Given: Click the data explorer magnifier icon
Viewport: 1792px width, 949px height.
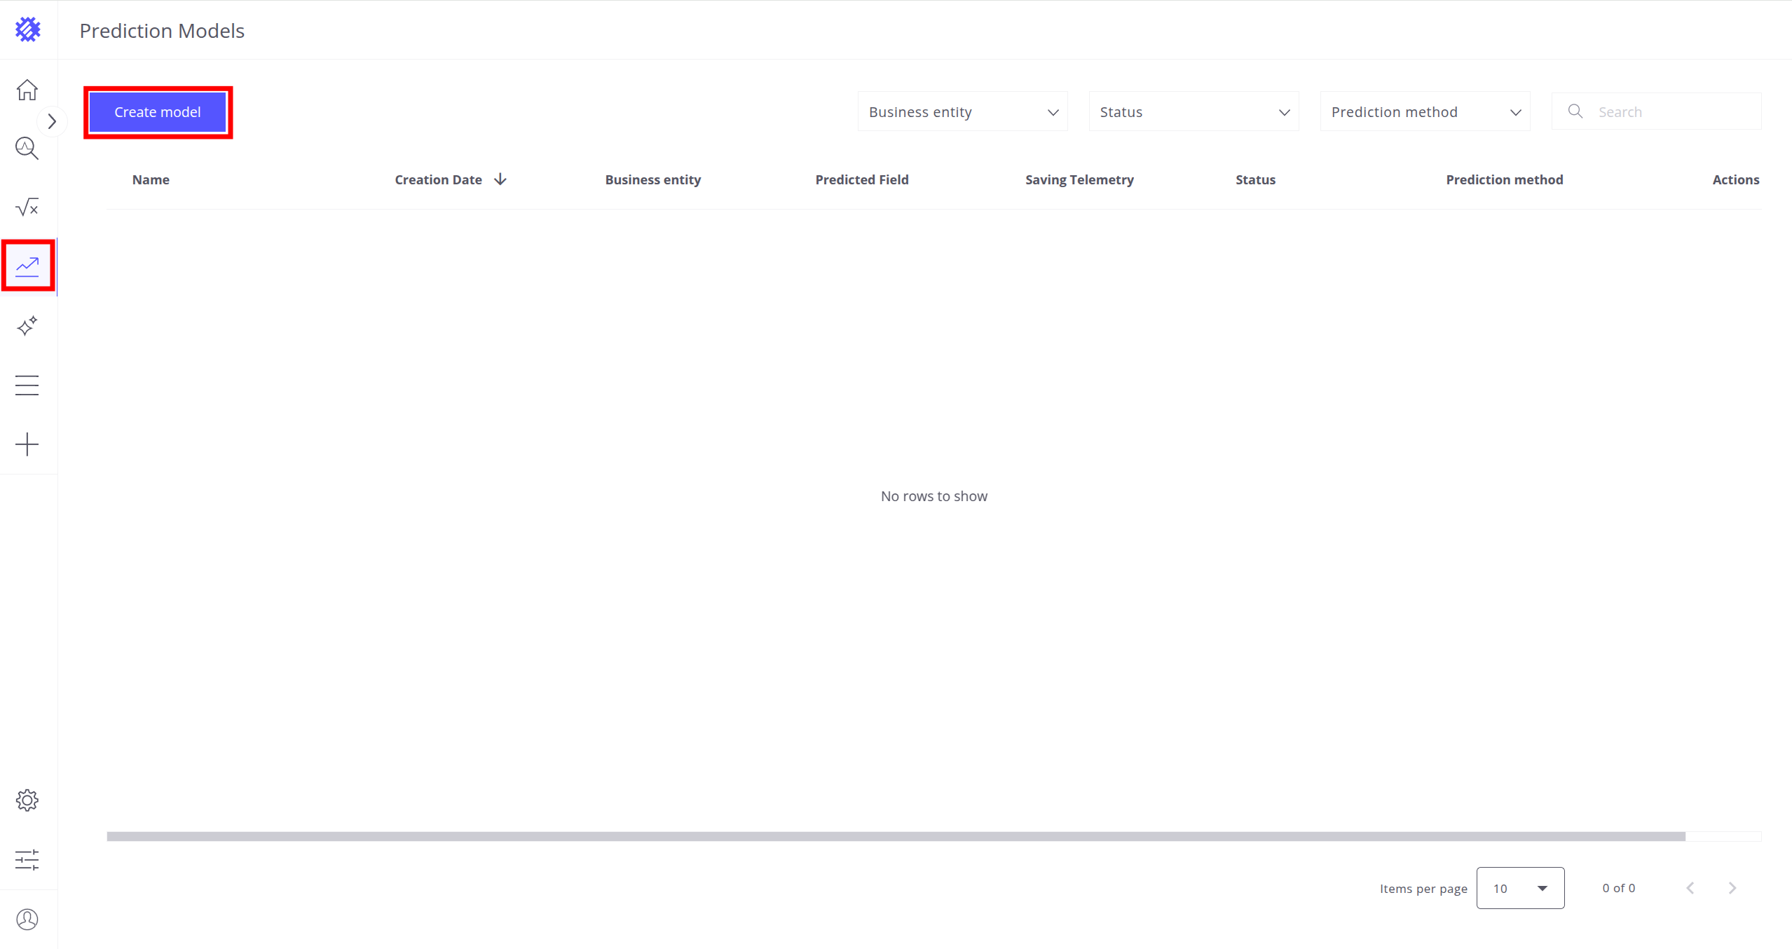Looking at the screenshot, I should (27, 149).
